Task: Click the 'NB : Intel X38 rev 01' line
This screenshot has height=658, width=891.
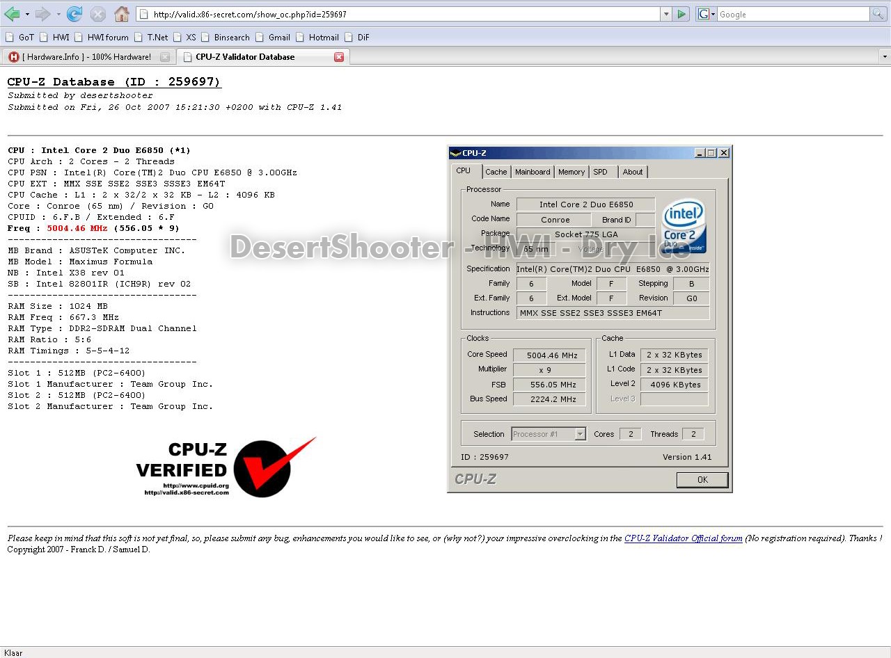Action: [66, 273]
